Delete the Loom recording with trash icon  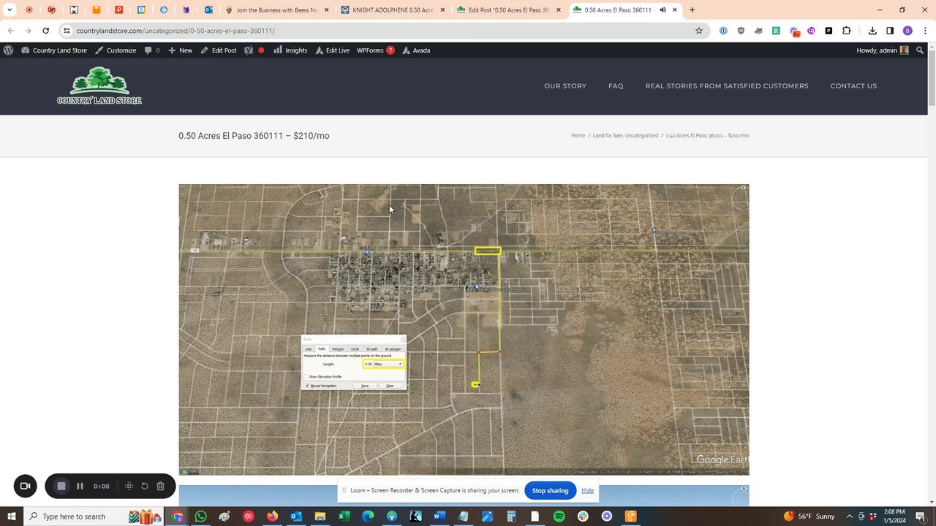[x=160, y=486]
